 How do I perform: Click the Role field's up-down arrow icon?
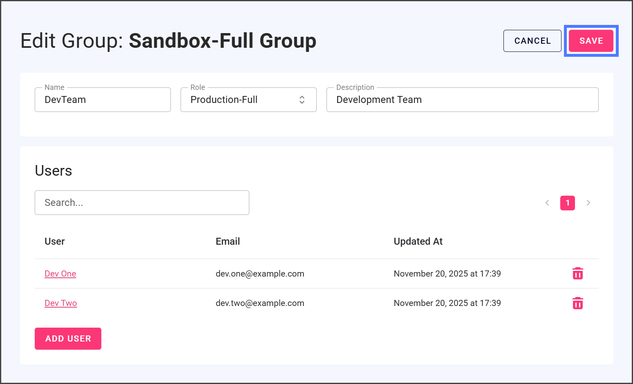[x=302, y=100]
